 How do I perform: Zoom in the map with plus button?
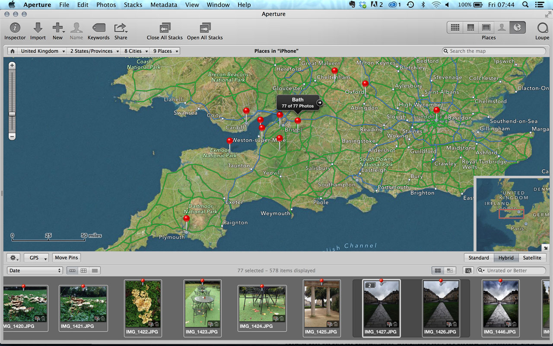(x=12, y=65)
